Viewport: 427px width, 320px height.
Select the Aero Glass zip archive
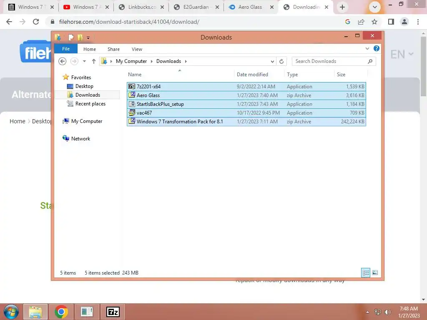(246, 95)
